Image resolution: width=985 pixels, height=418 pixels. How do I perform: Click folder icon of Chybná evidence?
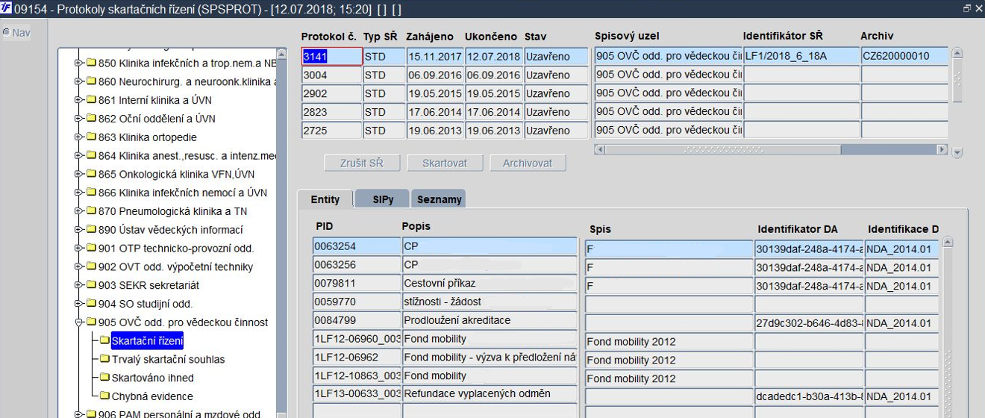(x=104, y=396)
